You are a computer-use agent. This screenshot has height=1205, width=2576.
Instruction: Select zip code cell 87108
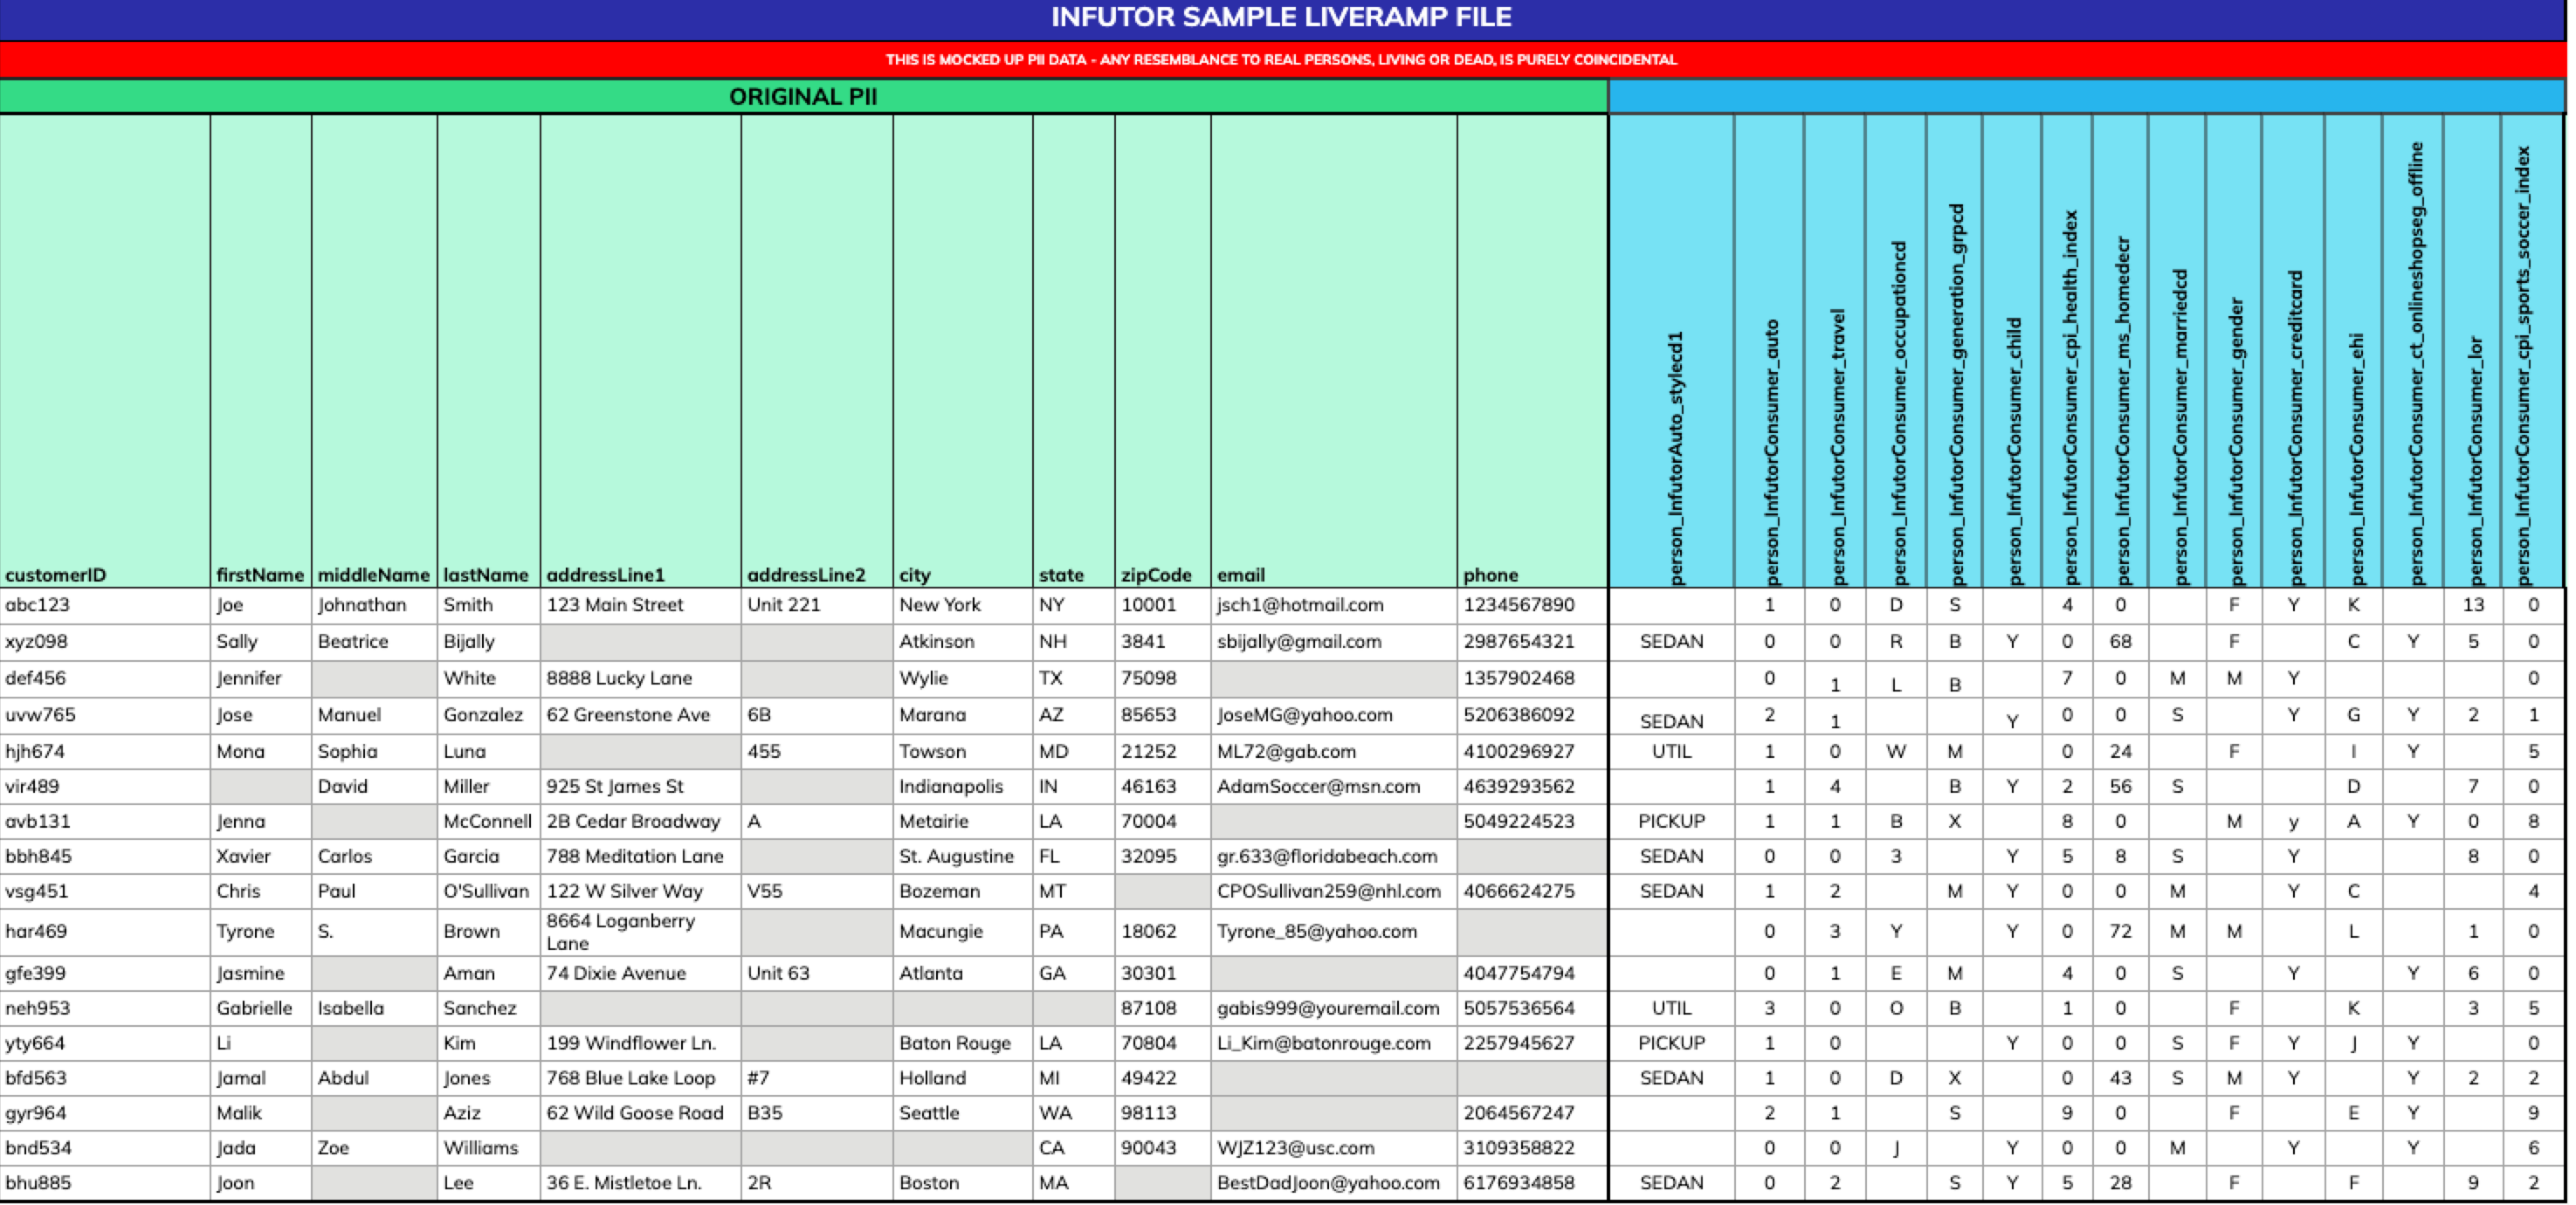(x=1163, y=1008)
